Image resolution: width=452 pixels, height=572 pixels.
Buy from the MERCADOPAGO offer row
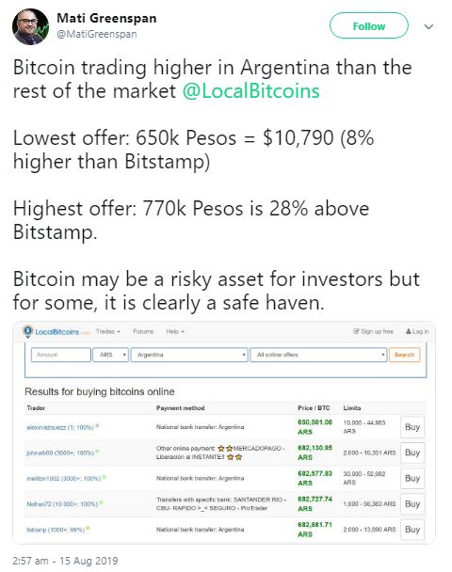412,453
